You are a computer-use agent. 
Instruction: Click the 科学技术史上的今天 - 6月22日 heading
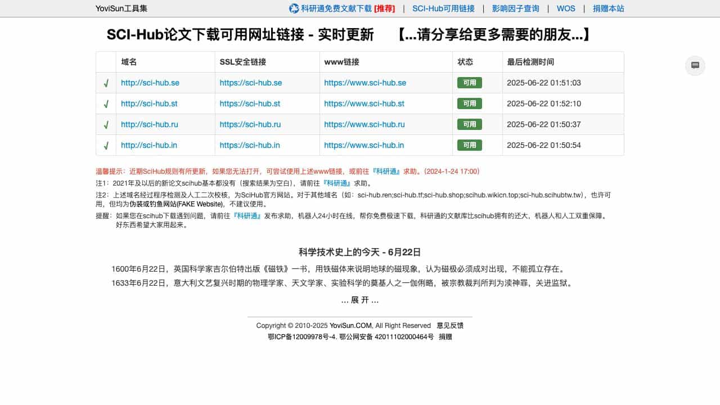[x=360, y=252]
